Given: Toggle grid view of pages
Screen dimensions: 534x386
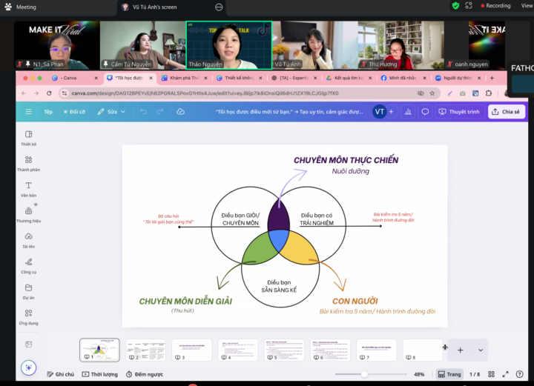Looking at the screenshot, I should pos(489,374).
